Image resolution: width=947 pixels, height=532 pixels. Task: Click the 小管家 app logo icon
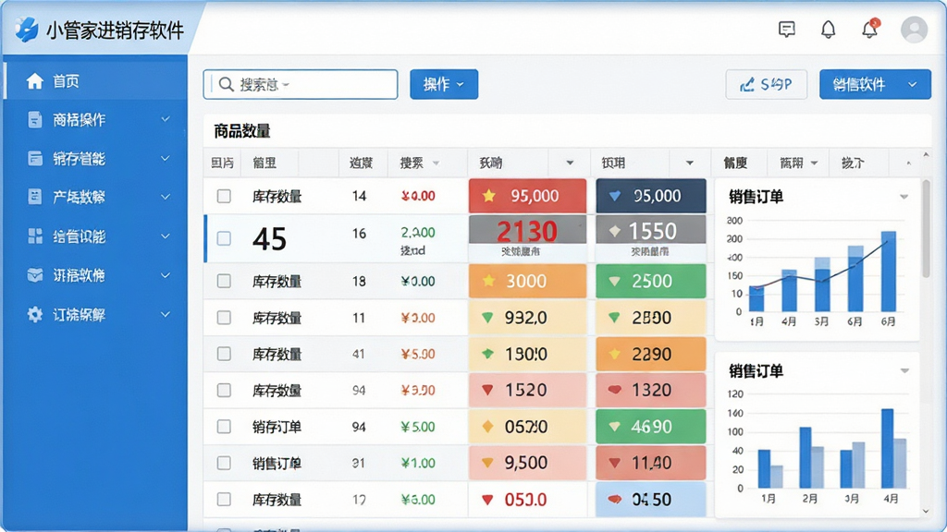pyautogui.click(x=27, y=30)
